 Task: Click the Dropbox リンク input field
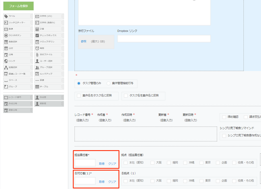164,39
